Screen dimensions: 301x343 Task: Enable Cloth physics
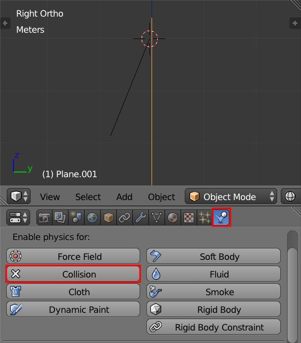pyautogui.click(x=73, y=292)
